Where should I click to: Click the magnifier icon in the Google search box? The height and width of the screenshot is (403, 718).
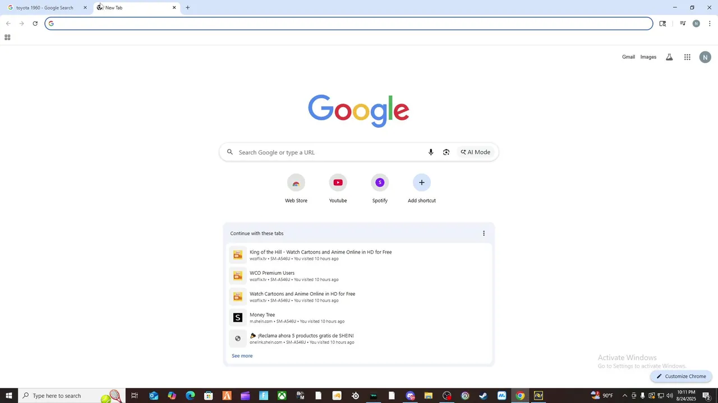[229, 152]
